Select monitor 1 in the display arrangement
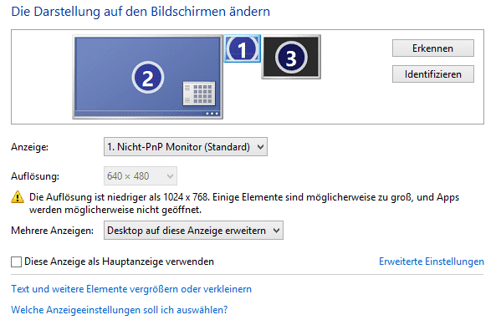Viewport: 501px width, 325px height. coord(243,48)
